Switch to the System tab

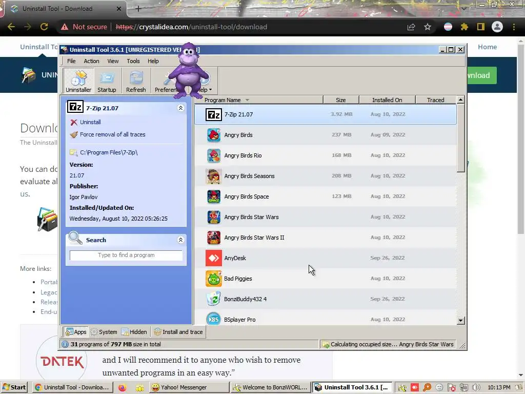tap(104, 332)
